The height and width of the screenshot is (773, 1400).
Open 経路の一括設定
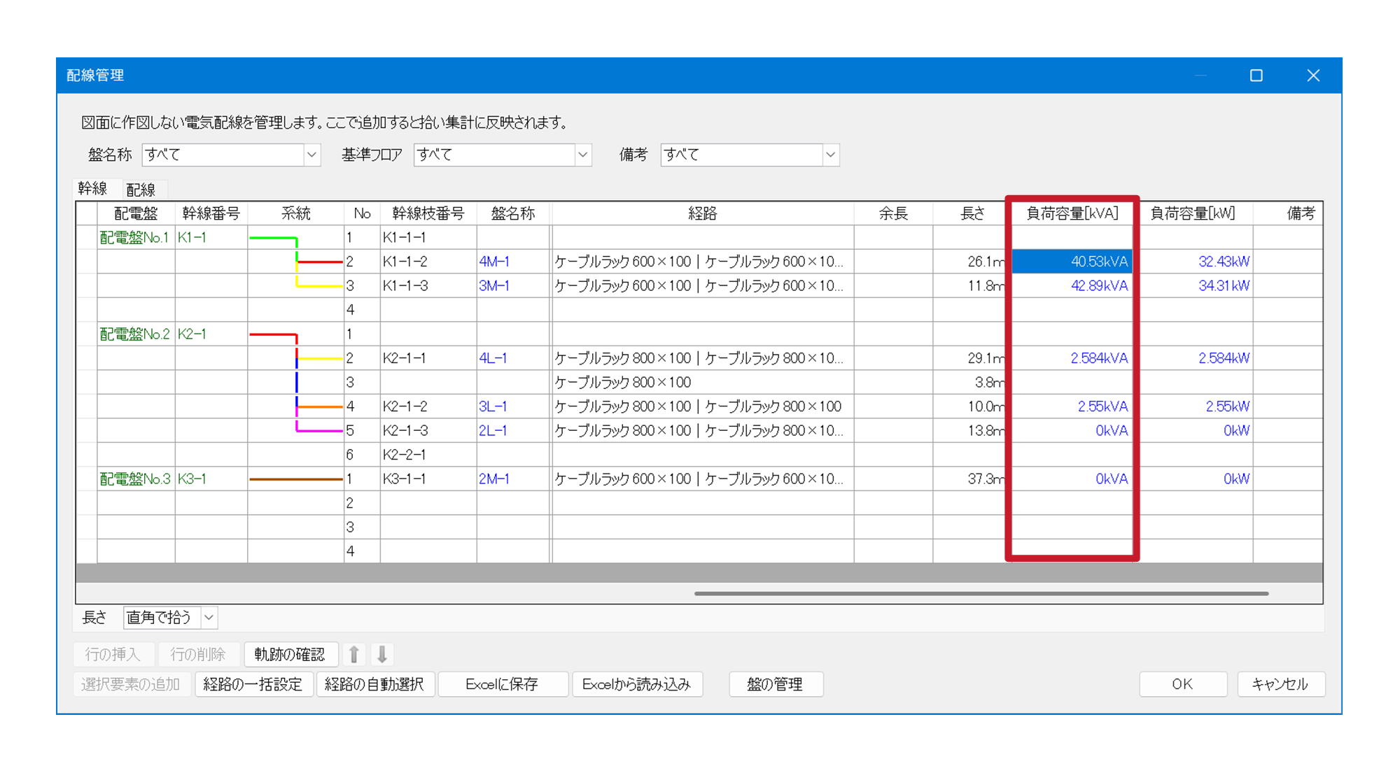253,684
